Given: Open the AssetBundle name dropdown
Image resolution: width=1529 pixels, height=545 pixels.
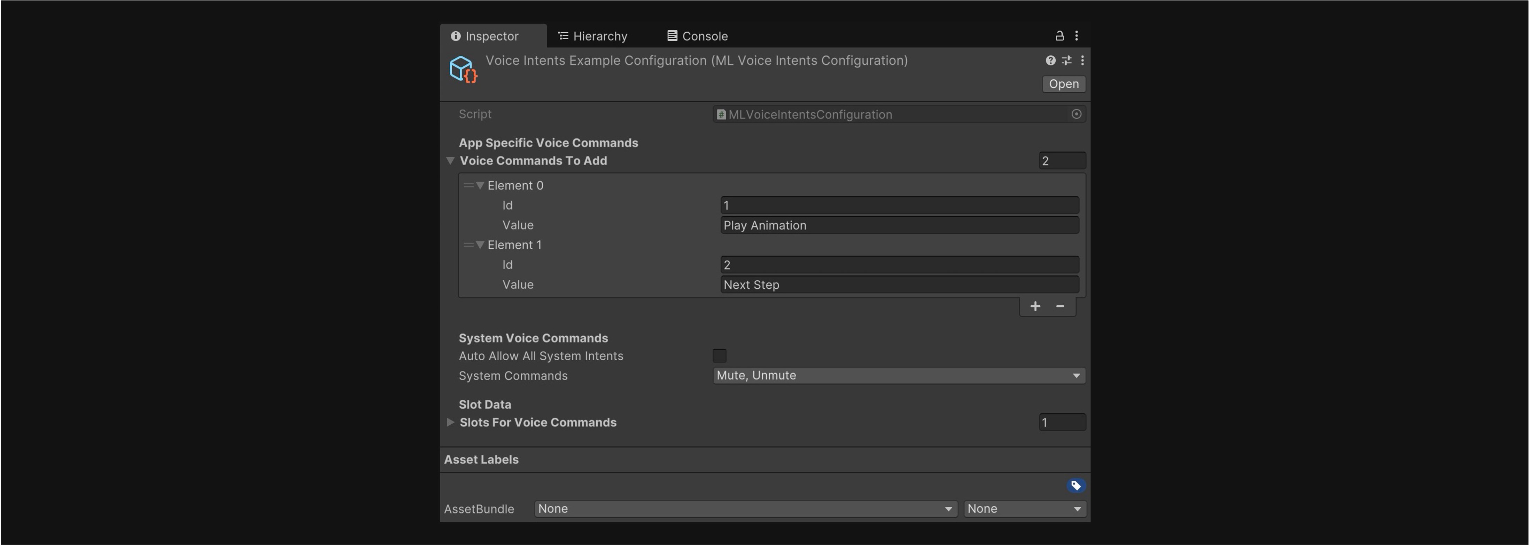Looking at the screenshot, I should 745,509.
